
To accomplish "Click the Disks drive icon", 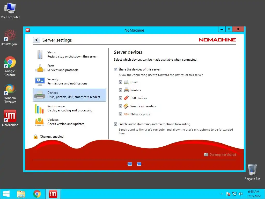I will click(x=126, y=82).
